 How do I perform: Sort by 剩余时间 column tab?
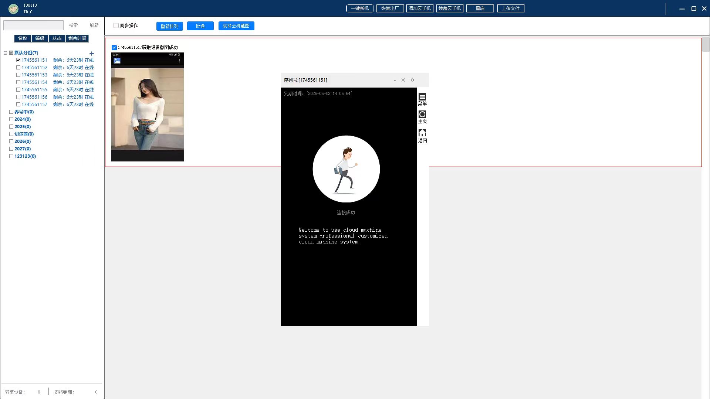pyautogui.click(x=77, y=38)
